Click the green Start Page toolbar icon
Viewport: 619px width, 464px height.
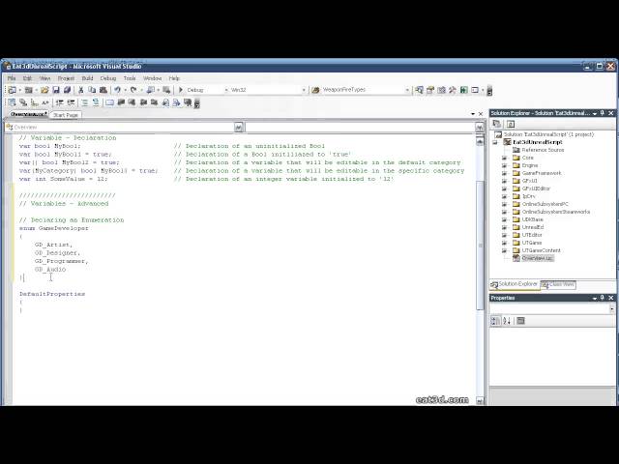click(464, 90)
